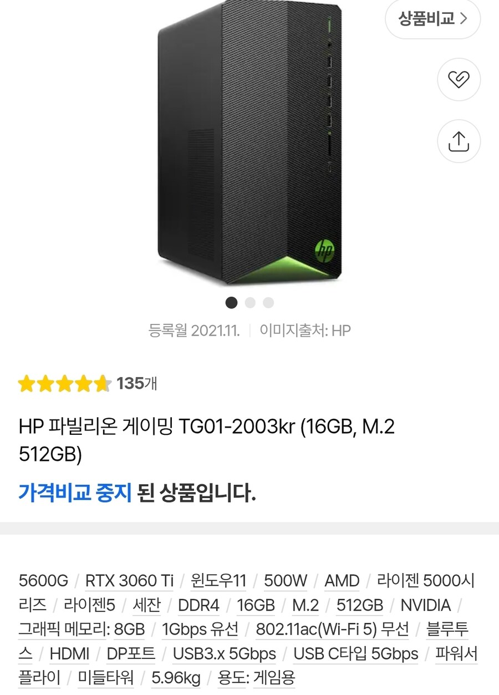The width and height of the screenshot is (499, 695).
Task: Tap the 가격비교 중지 link text
Action: pos(75,492)
